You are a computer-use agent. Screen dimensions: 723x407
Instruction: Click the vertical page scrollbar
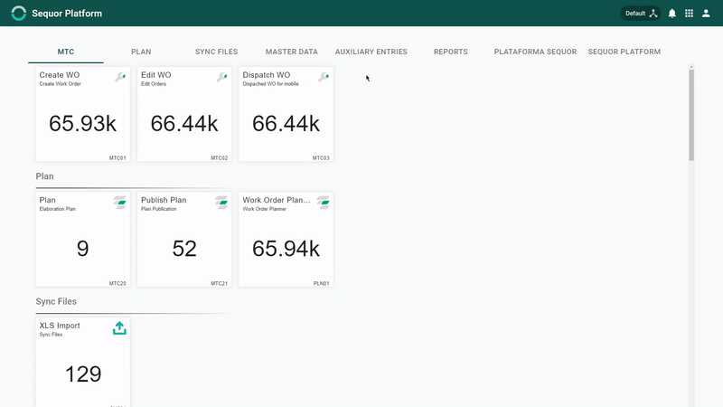click(691, 116)
